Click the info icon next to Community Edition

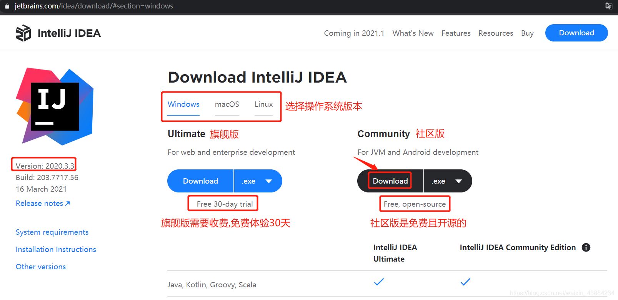point(586,247)
